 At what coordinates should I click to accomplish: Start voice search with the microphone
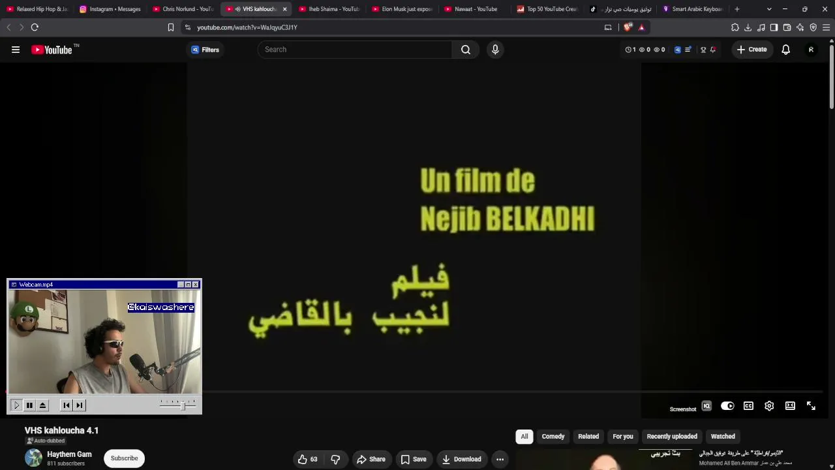[495, 50]
